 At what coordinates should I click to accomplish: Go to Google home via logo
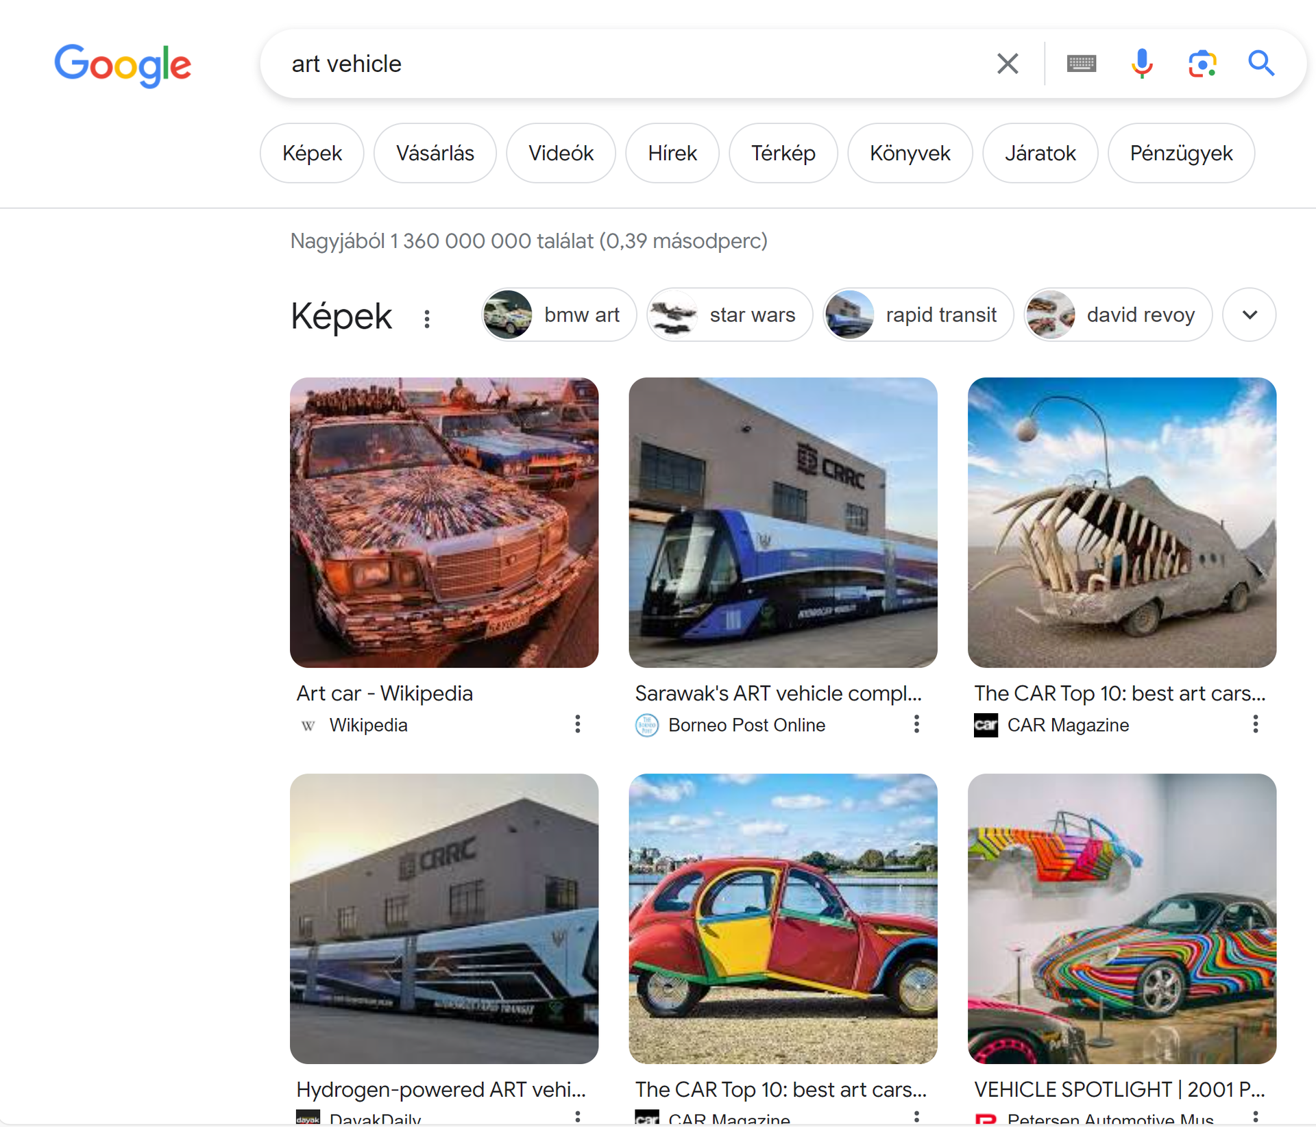123,65
